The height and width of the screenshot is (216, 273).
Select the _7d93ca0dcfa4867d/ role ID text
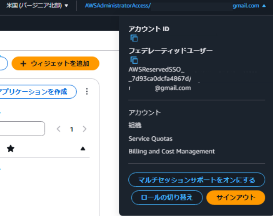coord(160,79)
